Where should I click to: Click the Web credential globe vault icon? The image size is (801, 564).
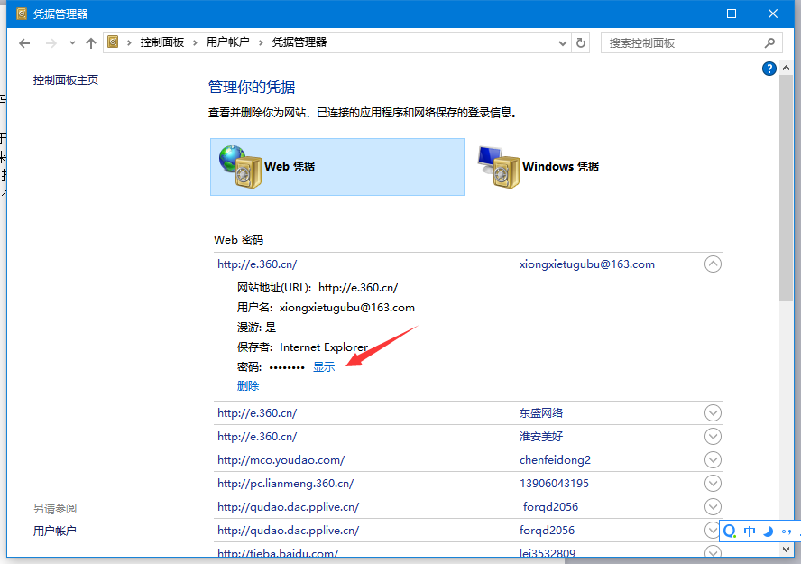[x=240, y=167]
